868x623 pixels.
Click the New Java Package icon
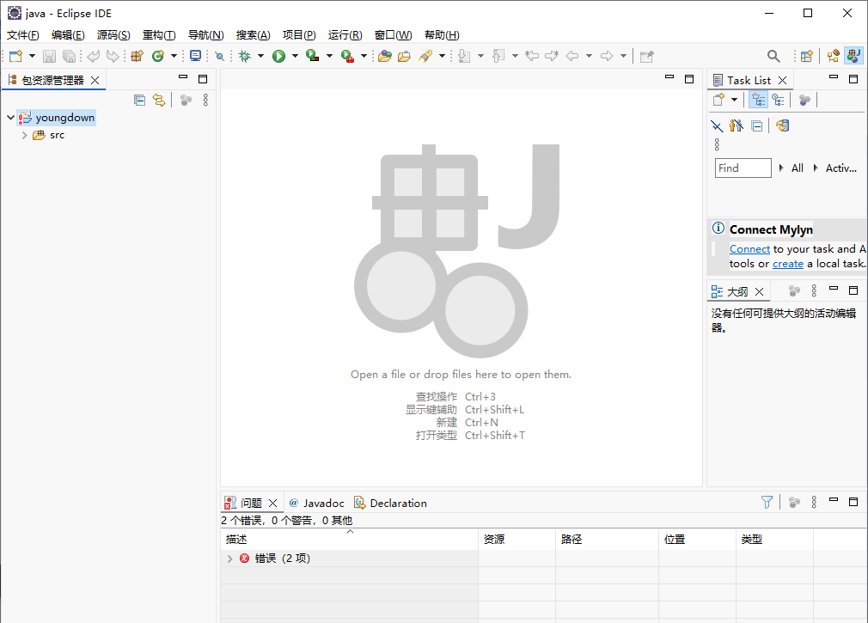click(137, 56)
